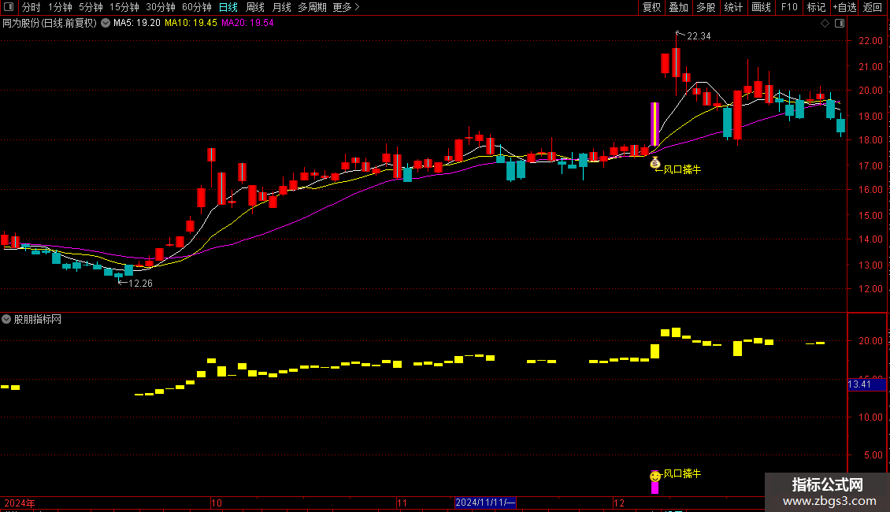
Task: Click the MA10: 19.45 label
Action: tap(191, 23)
